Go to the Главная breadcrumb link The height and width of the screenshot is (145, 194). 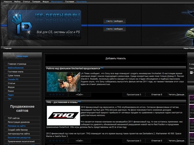(x=7, y=48)
